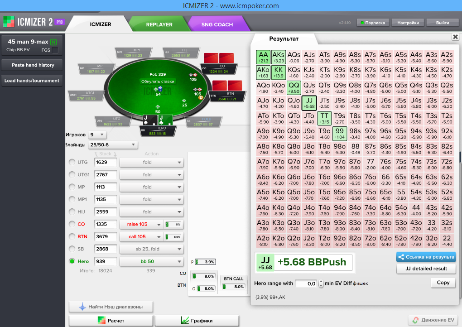Select the BTN radio button
Screen dimensions: 462x327
[x=72, y=236]
